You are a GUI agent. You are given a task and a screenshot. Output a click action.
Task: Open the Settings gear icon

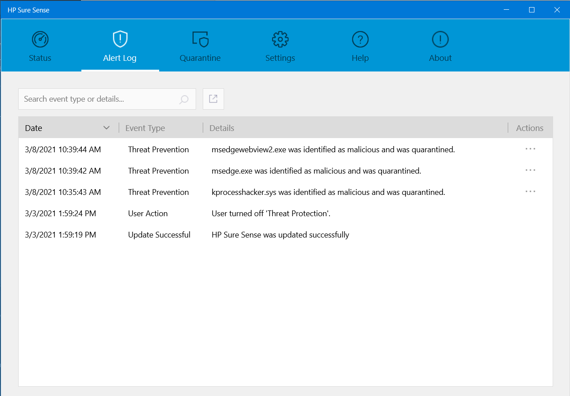[280, 39]
